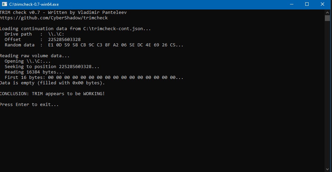Click the 'Reading 16384 bytes' line
Viewport: 332px width, 172px height.
click(x=34, y=72)
